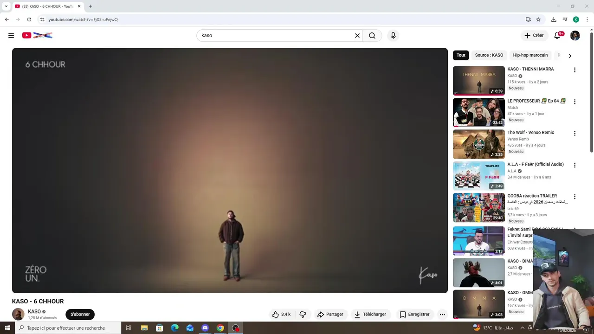Install app icon in the address bar

click(x=528, y=19)
